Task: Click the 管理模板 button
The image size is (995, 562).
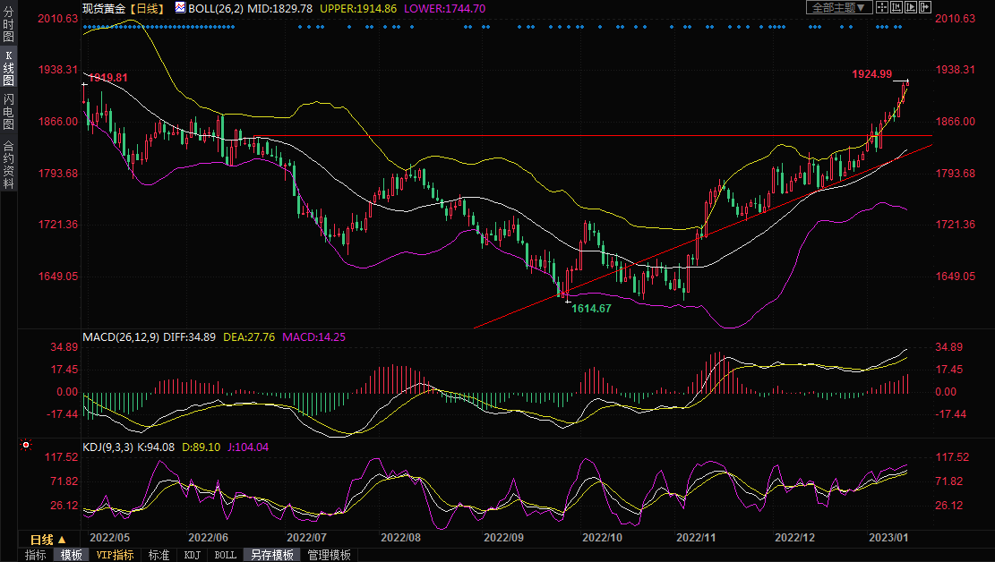Action: (329, 555)
